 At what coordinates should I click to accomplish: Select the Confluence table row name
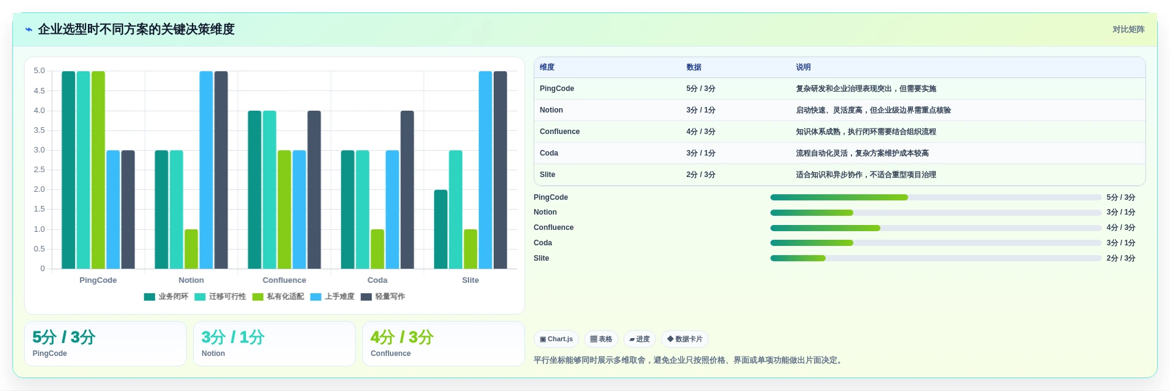(x=559, y=132)
